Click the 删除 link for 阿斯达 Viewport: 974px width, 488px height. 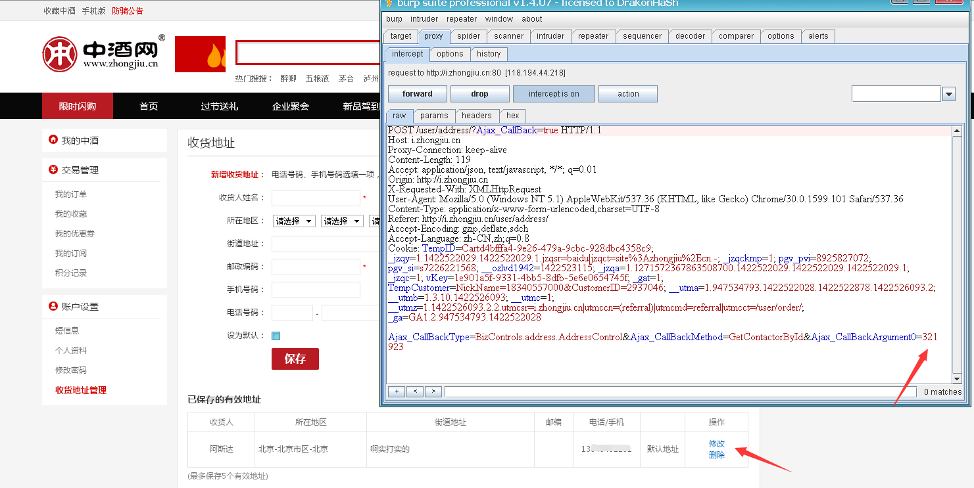pos(717,455)
